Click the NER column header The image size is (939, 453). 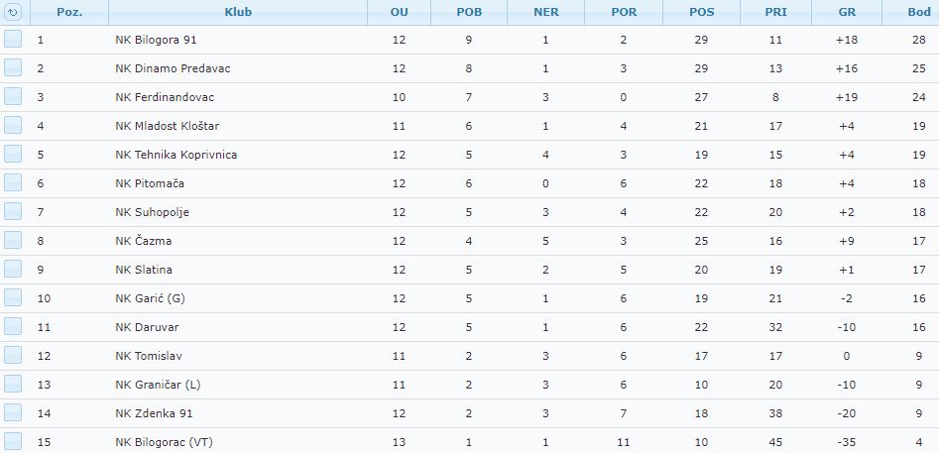click(x=545, y=12)
